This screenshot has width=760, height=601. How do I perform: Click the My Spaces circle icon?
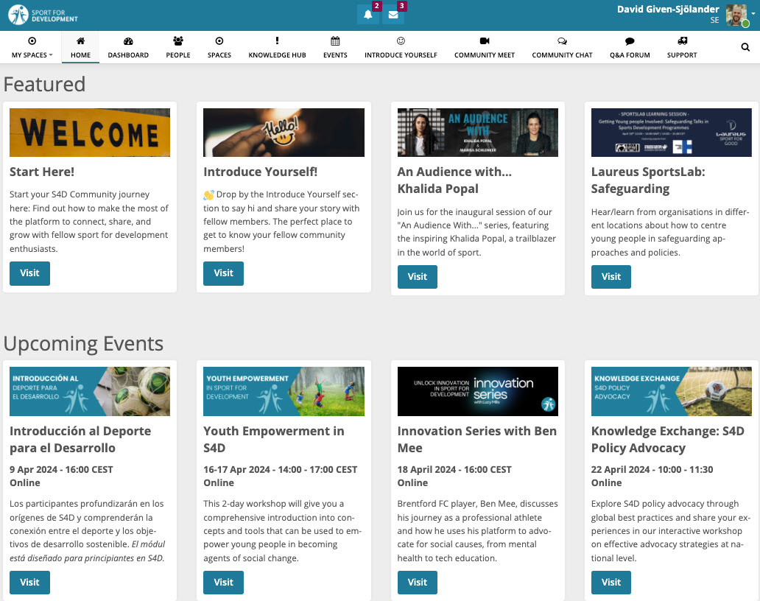(x=32, y=41)
